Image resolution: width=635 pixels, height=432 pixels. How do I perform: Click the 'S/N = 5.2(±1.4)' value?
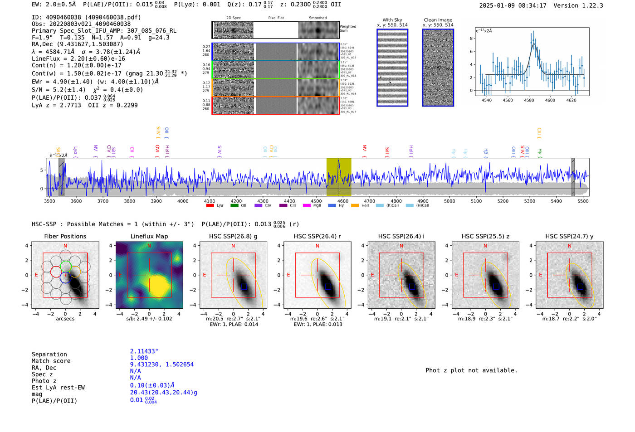(59, 90)
